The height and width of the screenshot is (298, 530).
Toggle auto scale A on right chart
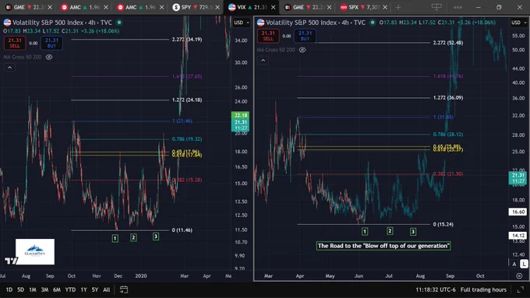(x=514, y=264)
